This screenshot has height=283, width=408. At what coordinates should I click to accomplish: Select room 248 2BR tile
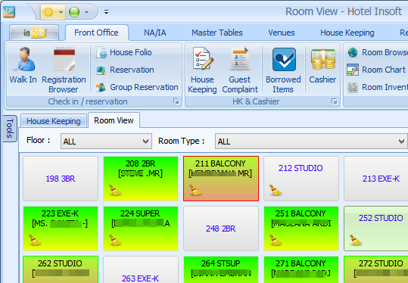click(x=221, y=229)
